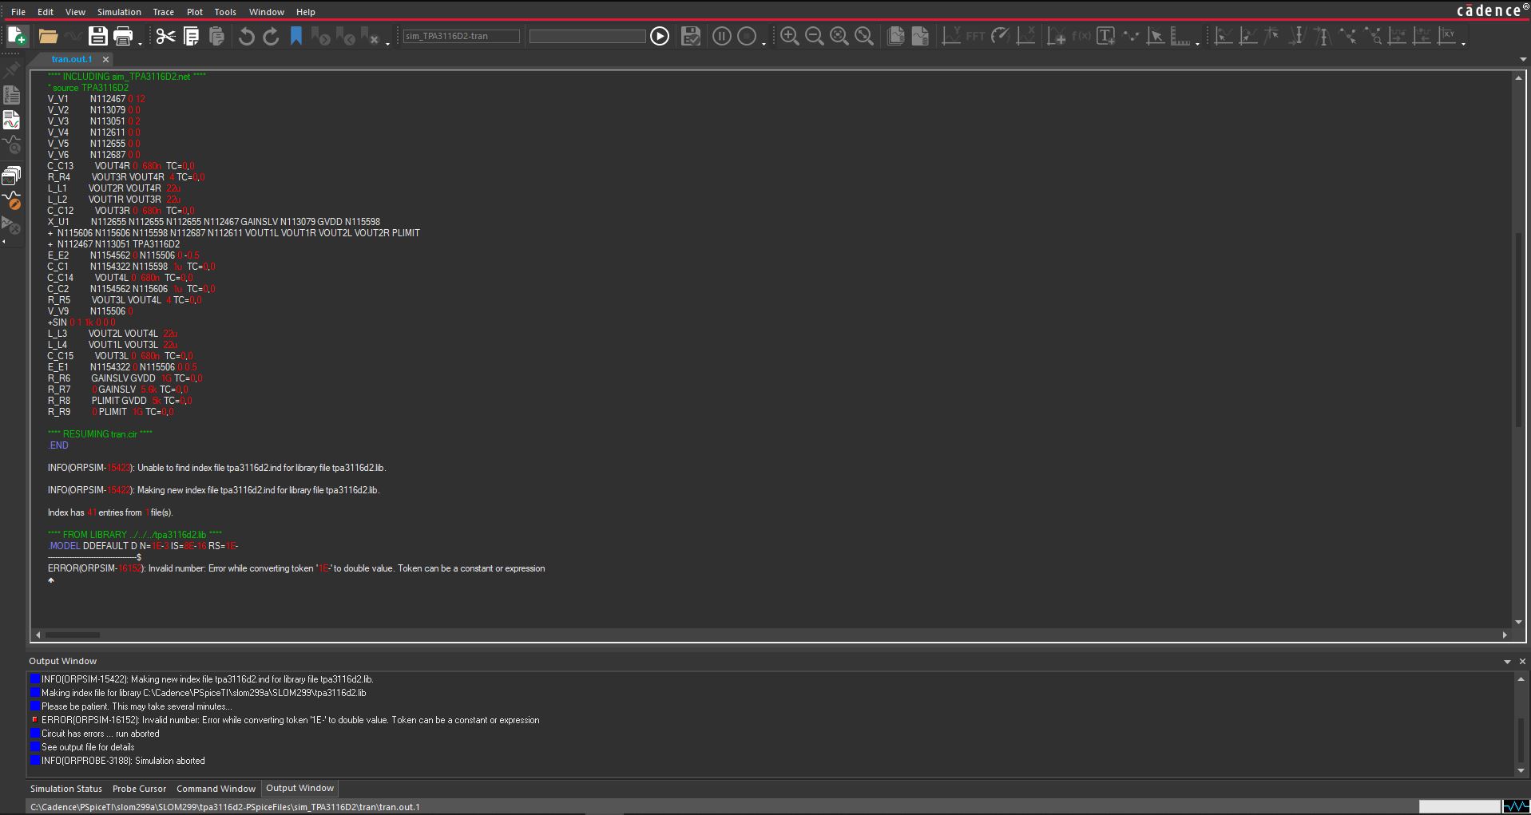Image resolution: width=1531 pixels, height=815 pixels.
Task: Click the zoom area magnifier icon
Action: [x=839, y=36]
